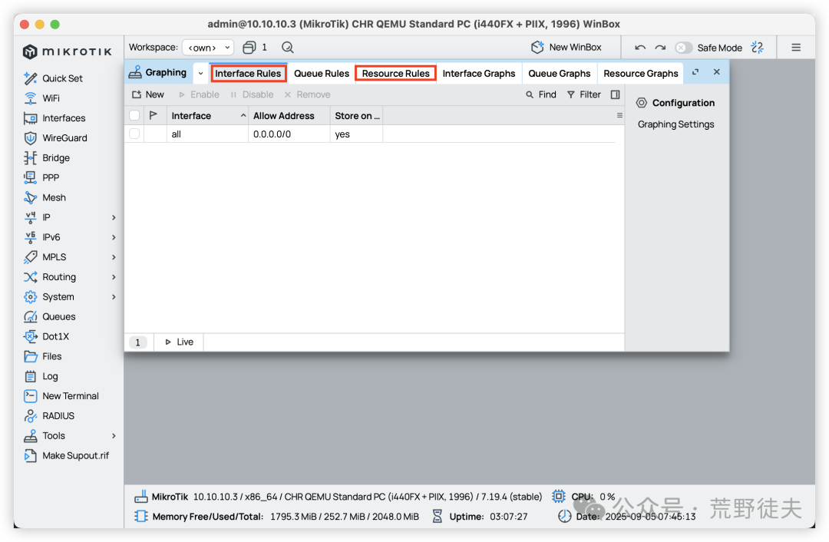Tick the checkbox for the 'all' row
The image size is (829, 542).
click(134, 134)
